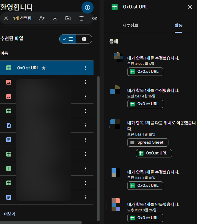Open more actions for the document file row
Viewport: 197px width, 224px height.
tap(85, 125)
